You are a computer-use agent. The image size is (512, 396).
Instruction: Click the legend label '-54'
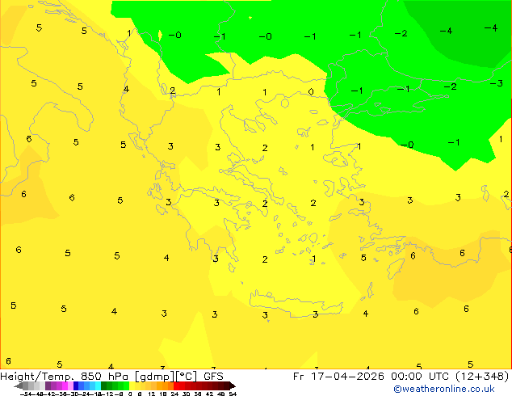(26, 394)
